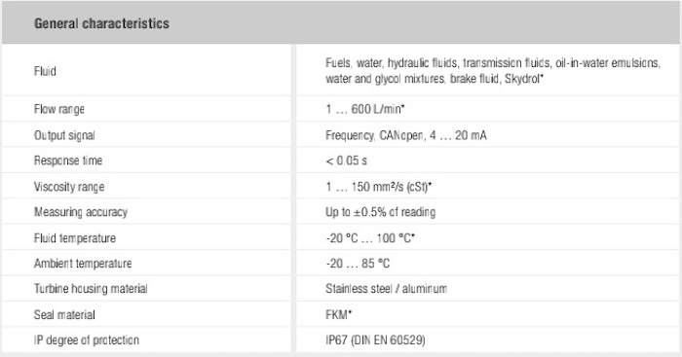
Task: Select the Seal material label
Action: [x=64, y=314]
